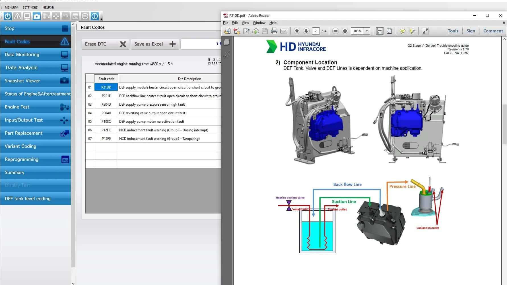Click the Erase DTC button

[x=105, y=44]
